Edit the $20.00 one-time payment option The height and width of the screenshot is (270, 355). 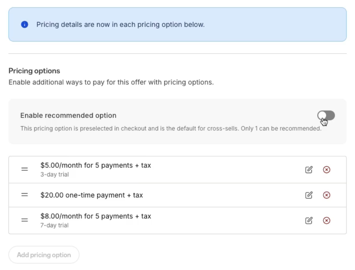pyautogui.click(x=309, y=195)
